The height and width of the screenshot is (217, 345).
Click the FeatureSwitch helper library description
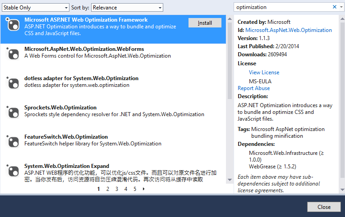pyautogui.click(x=93, y=144)
